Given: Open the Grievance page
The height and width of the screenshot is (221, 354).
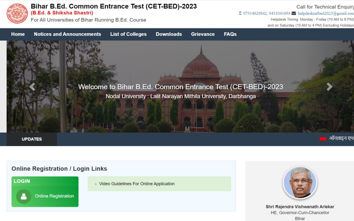Looking at the screenshot, I should tap(203, 34).
